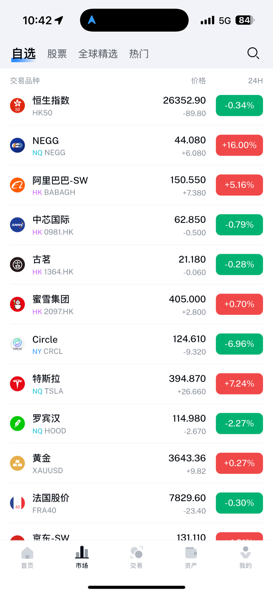Screen dimensions: 273x594
Task: Open the 首页 home tab icon
Action: pos(27,553)
